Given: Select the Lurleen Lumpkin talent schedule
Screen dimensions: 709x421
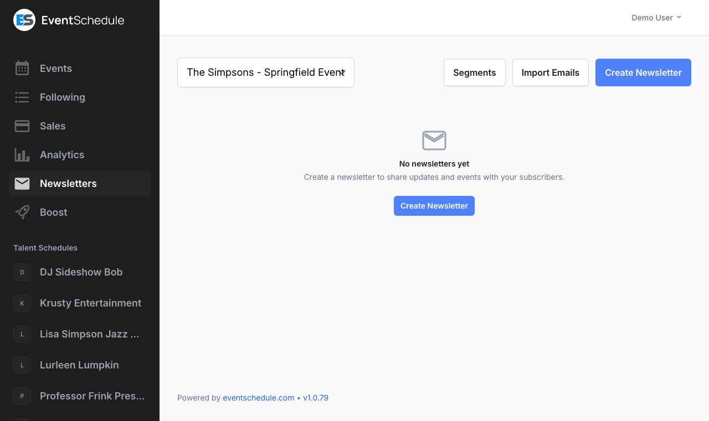Looking at the screenshot, I should (x=79, y=365).
